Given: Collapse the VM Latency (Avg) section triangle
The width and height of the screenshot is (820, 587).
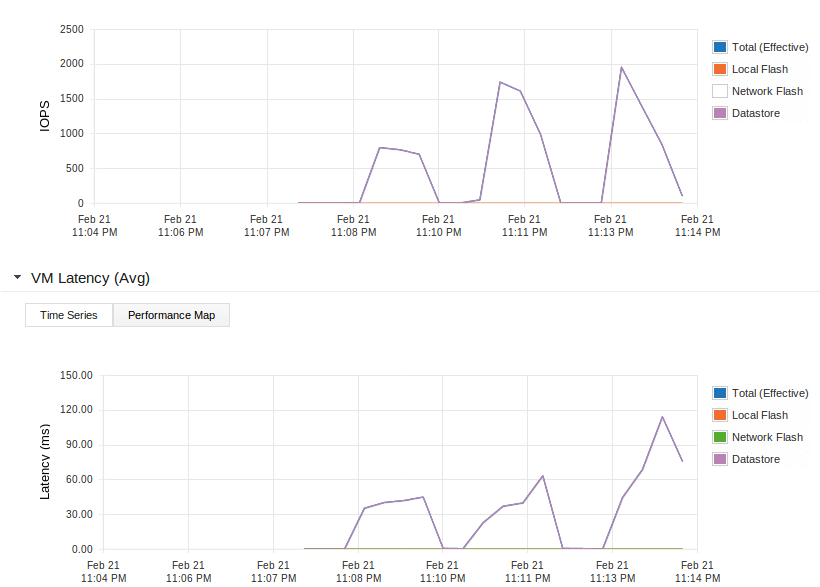Looking at the screenshot, I should [x=17, y=278].
